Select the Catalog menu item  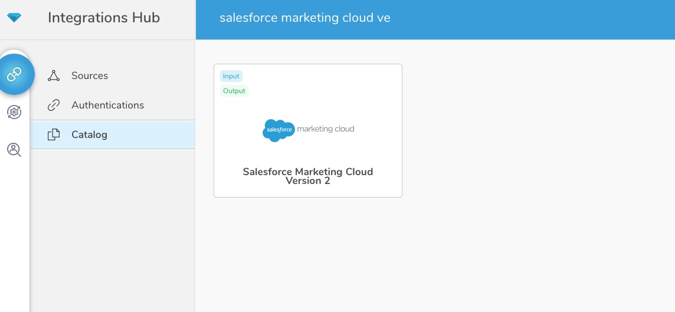click(x=89, y=134)
